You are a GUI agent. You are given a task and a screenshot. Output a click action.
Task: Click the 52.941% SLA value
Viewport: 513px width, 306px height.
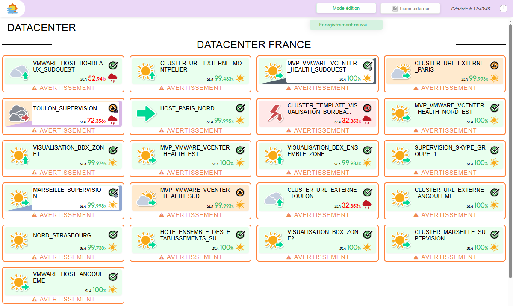pos(97,78)
